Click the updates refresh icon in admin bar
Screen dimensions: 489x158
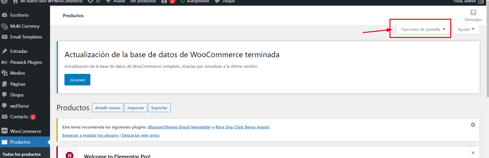[x=91, y=1]
